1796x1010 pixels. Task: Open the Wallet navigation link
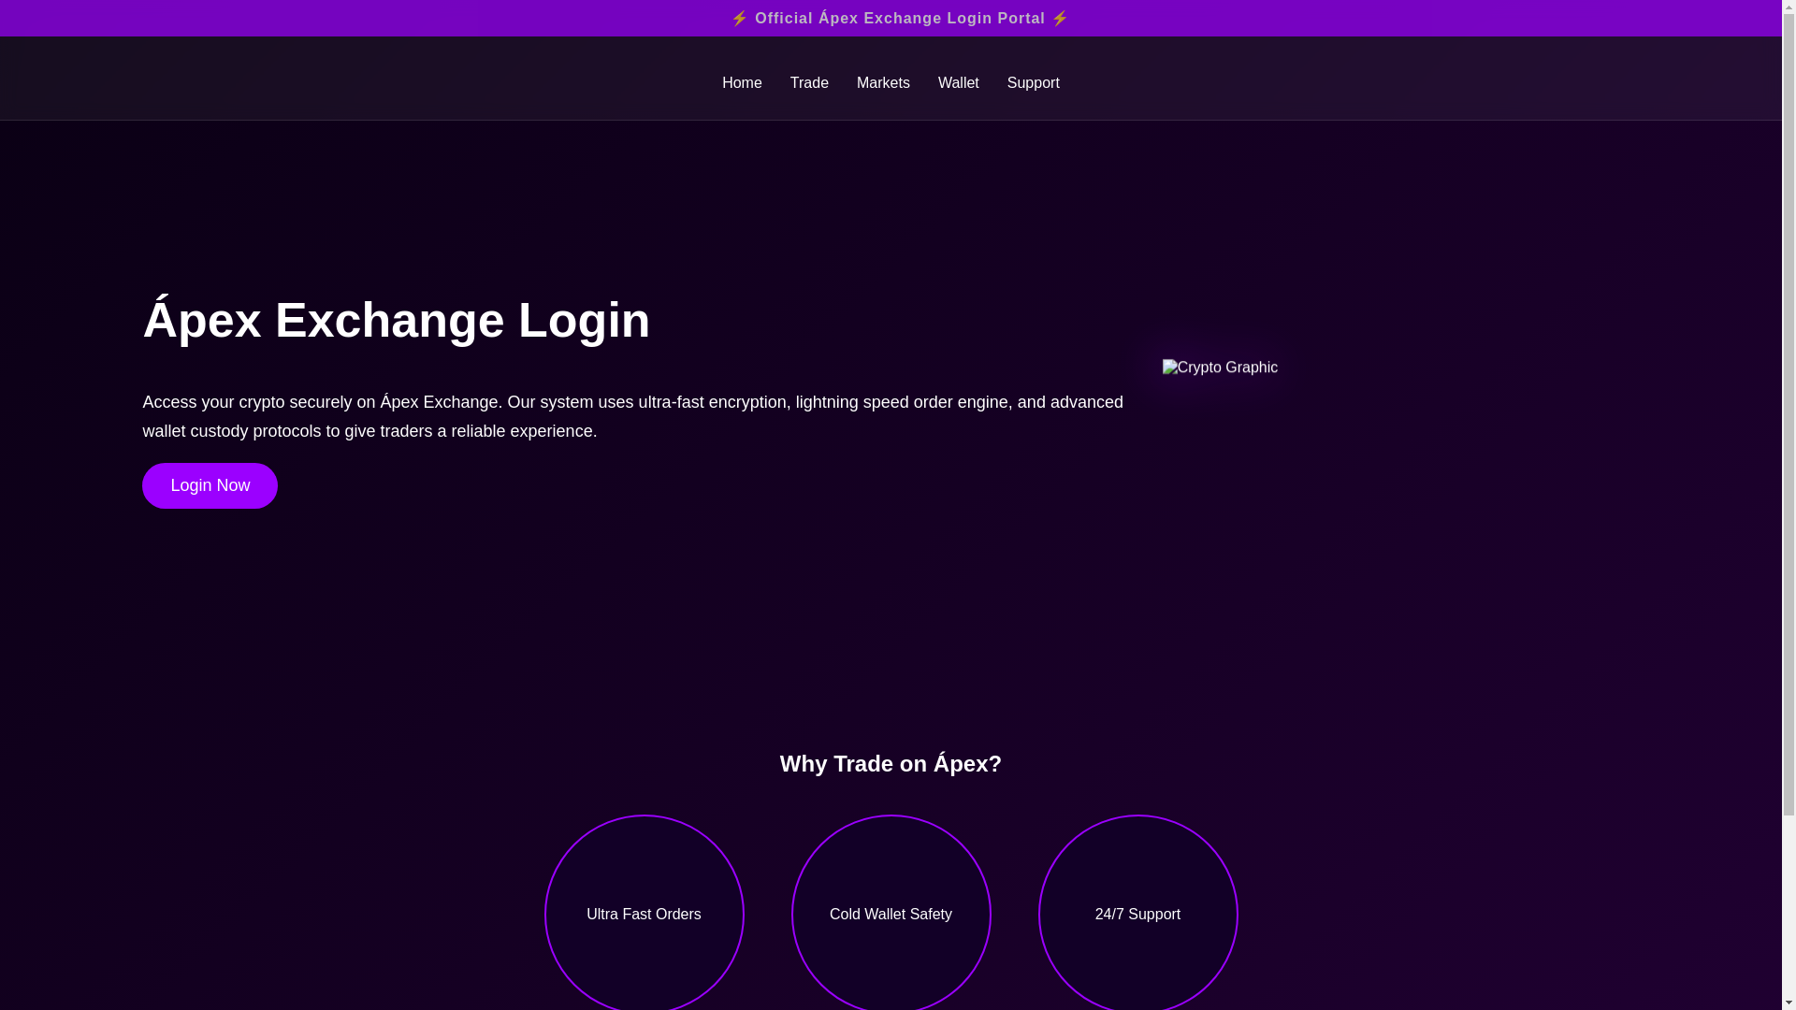958,83
